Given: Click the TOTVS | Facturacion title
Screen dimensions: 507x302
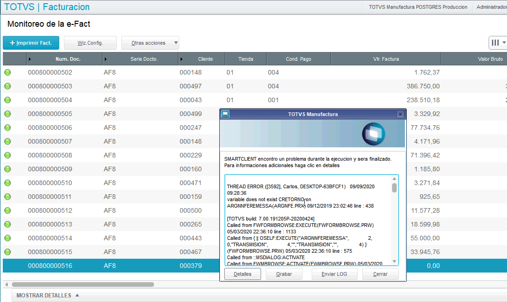Looking at the screenshot, I should (47, 7).
